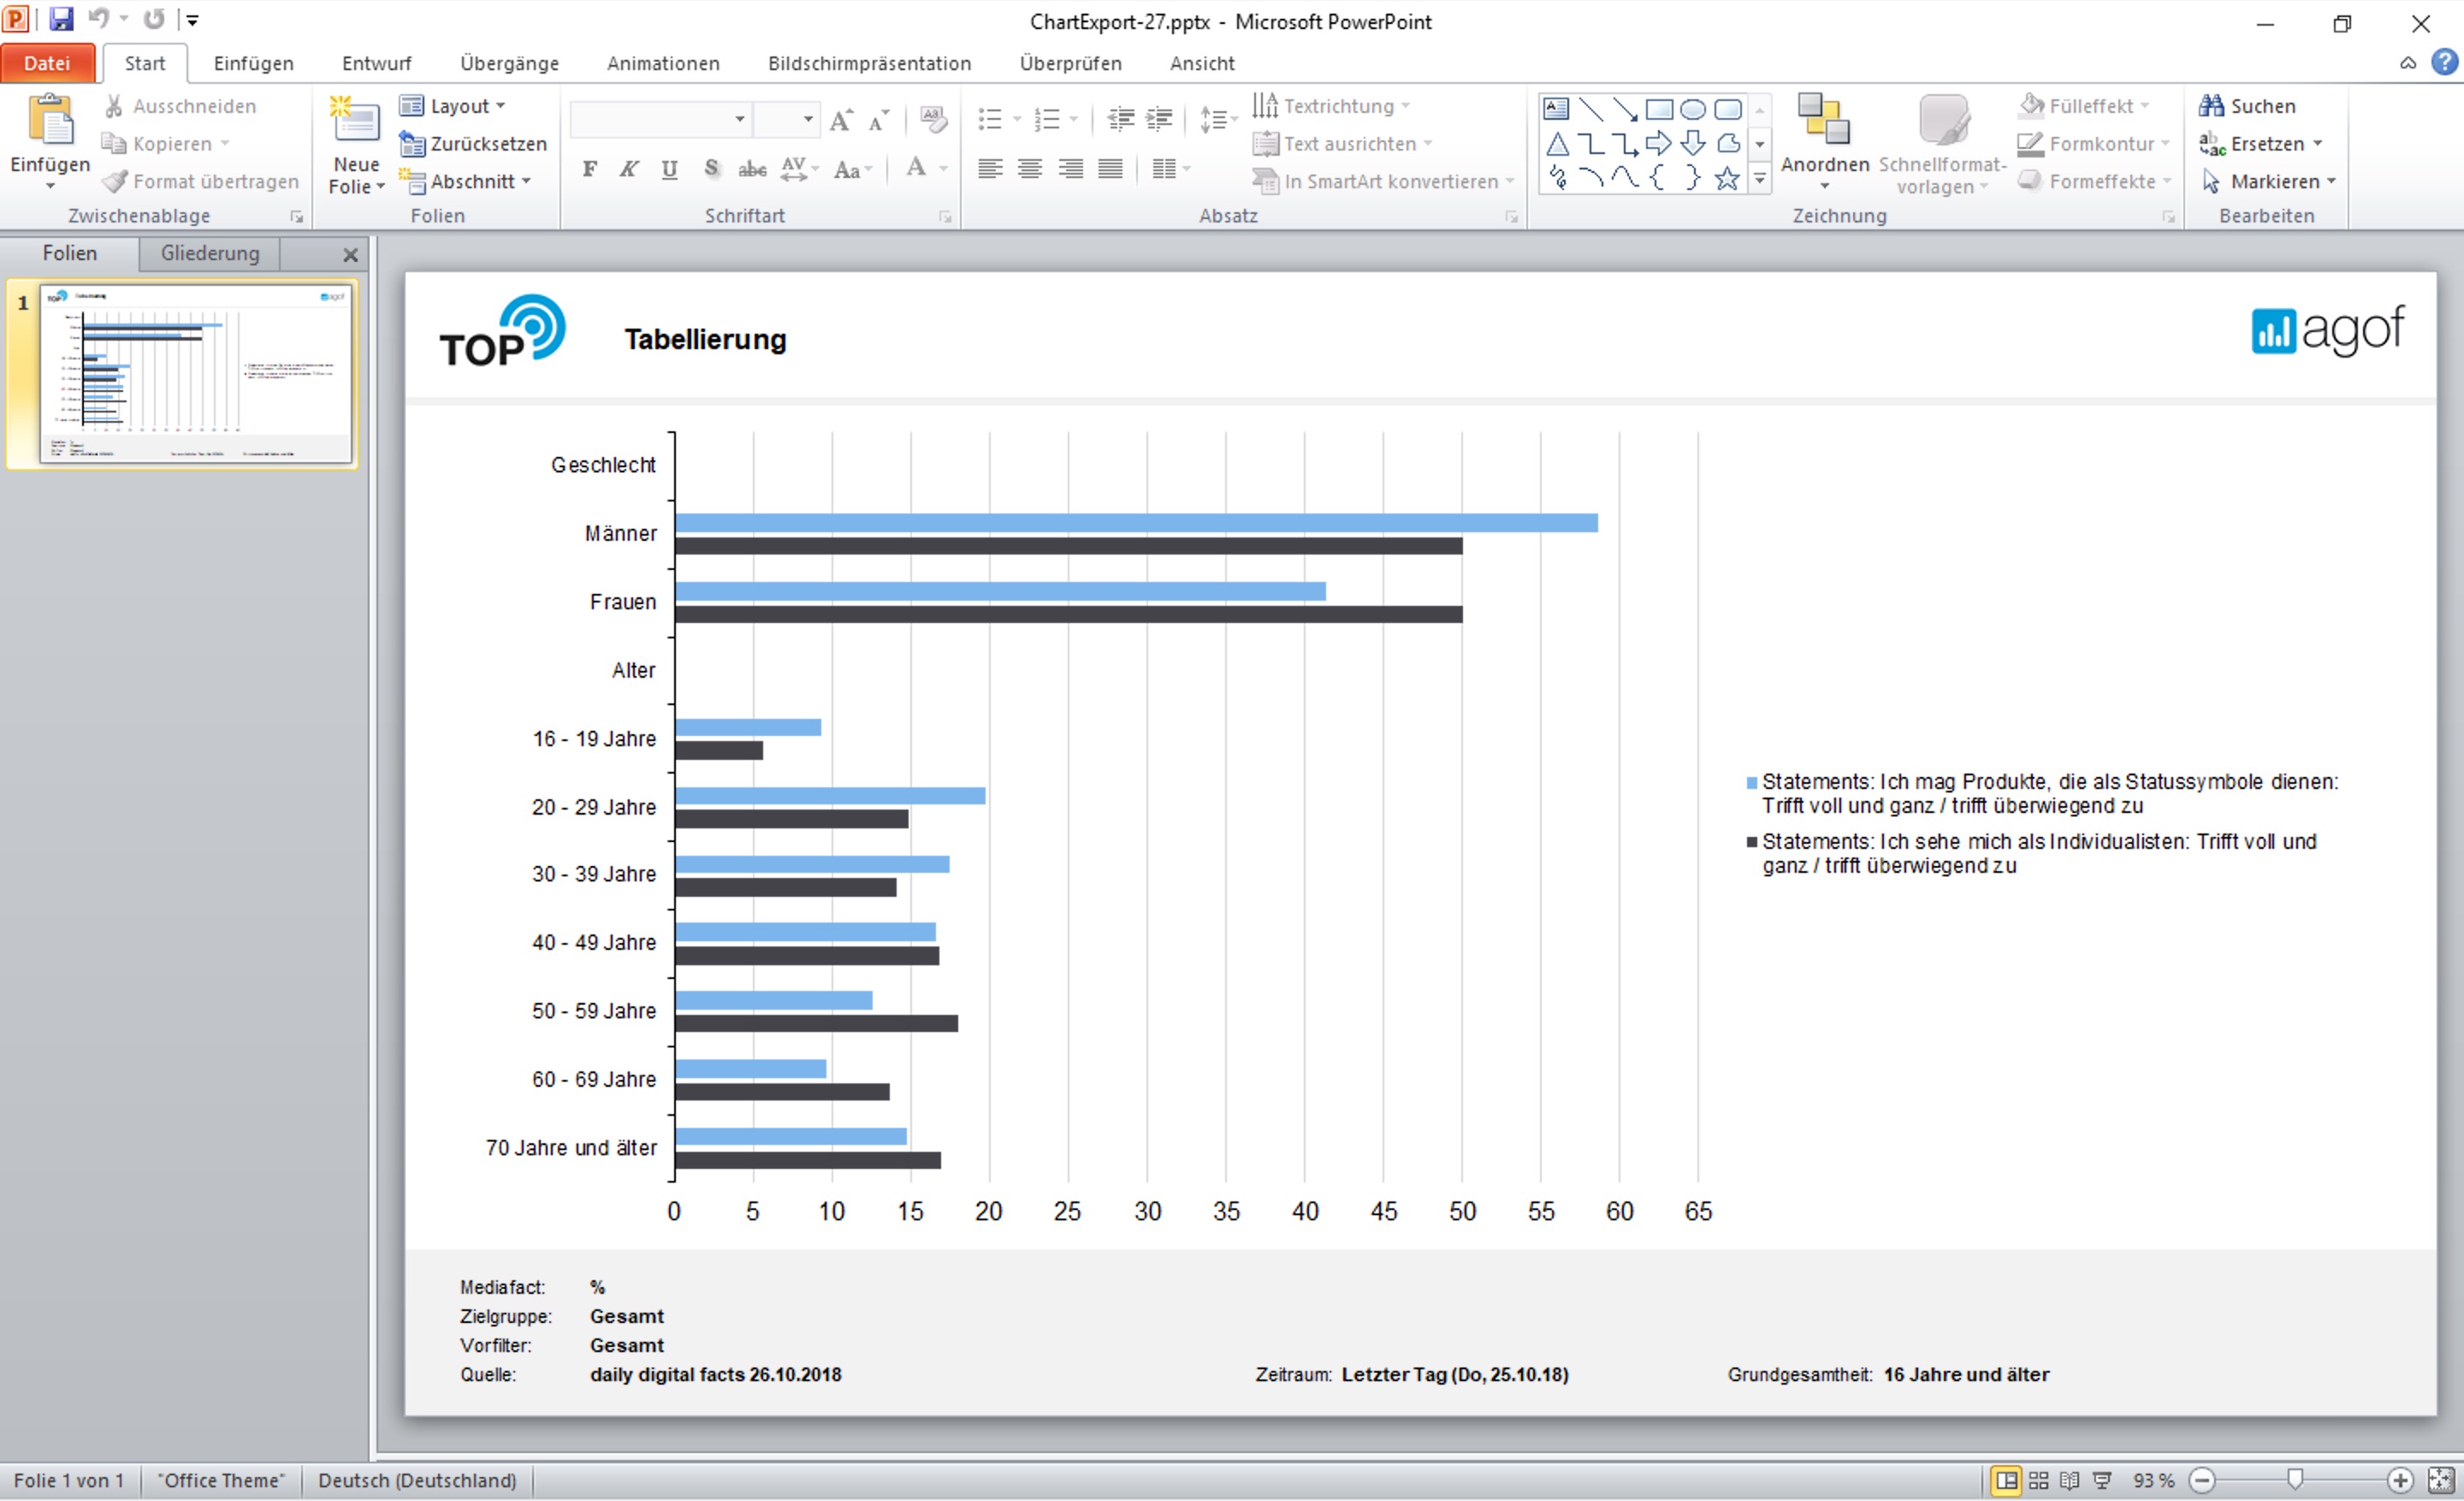Select the text box shape tool

pyautogui.click(x=1556, y=109)
